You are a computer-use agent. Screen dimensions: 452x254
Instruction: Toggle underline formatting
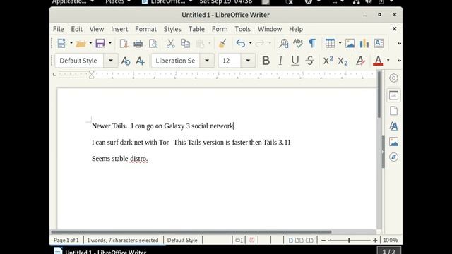click(x=295, y=61)
